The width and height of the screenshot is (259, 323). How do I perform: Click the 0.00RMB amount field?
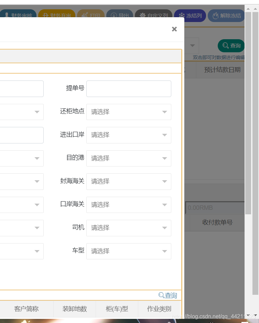tap(215, 208)
